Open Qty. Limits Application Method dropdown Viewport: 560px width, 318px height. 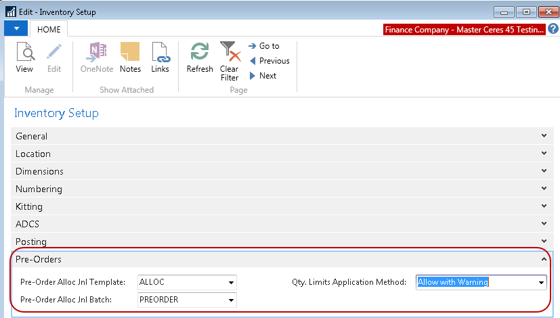pos(541,283)
